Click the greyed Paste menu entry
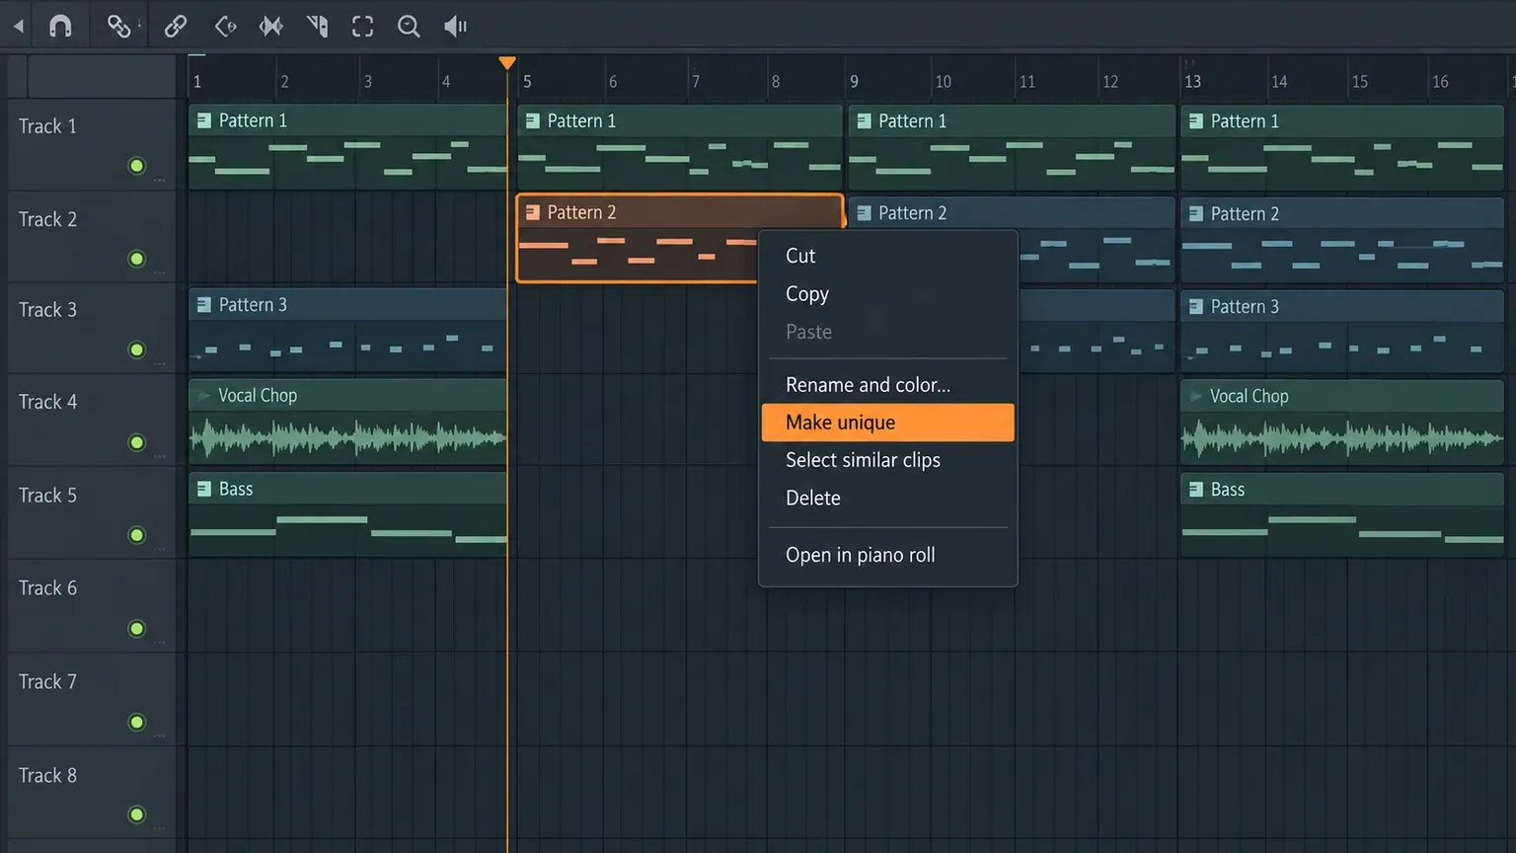The width and height of the screenshot is (1516, 853). tap(887, 332)
